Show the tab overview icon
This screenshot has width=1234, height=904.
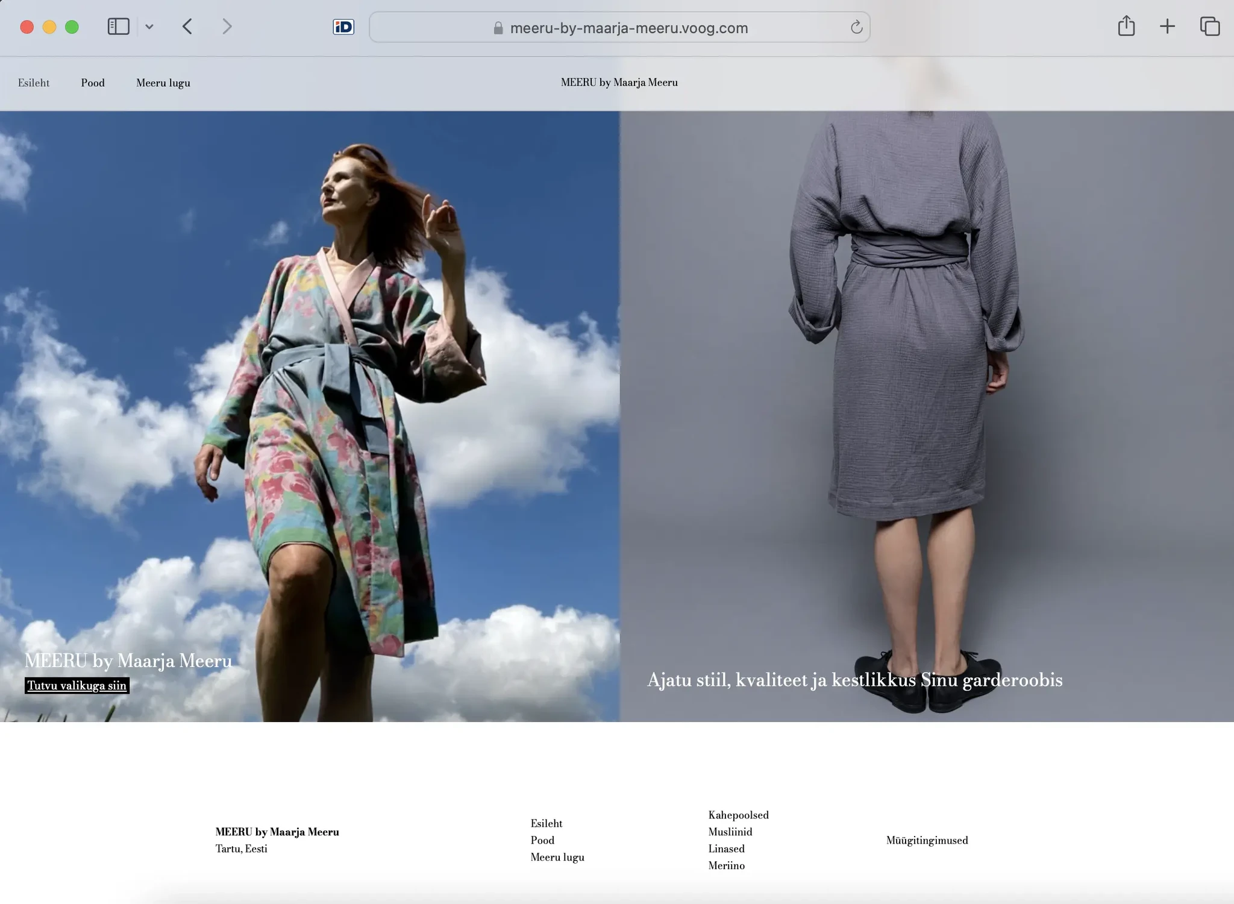(x=1210, y=27)
